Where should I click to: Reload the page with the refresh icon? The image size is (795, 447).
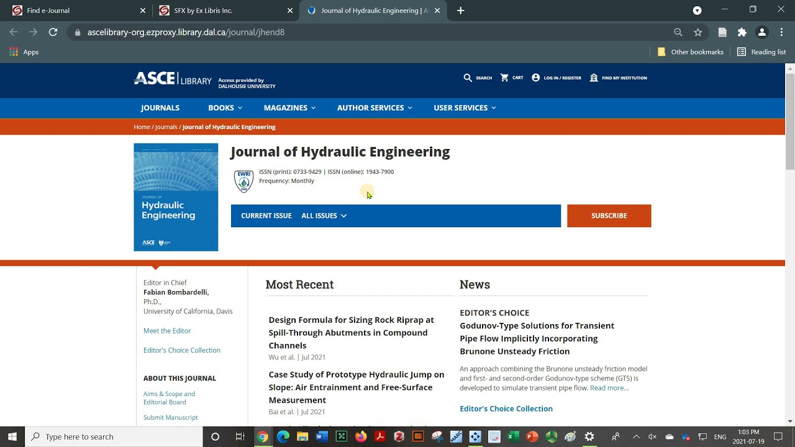click(x=53, y=32)
